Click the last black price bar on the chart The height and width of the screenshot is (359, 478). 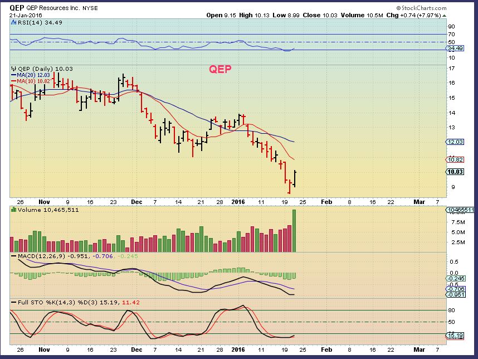295,179
